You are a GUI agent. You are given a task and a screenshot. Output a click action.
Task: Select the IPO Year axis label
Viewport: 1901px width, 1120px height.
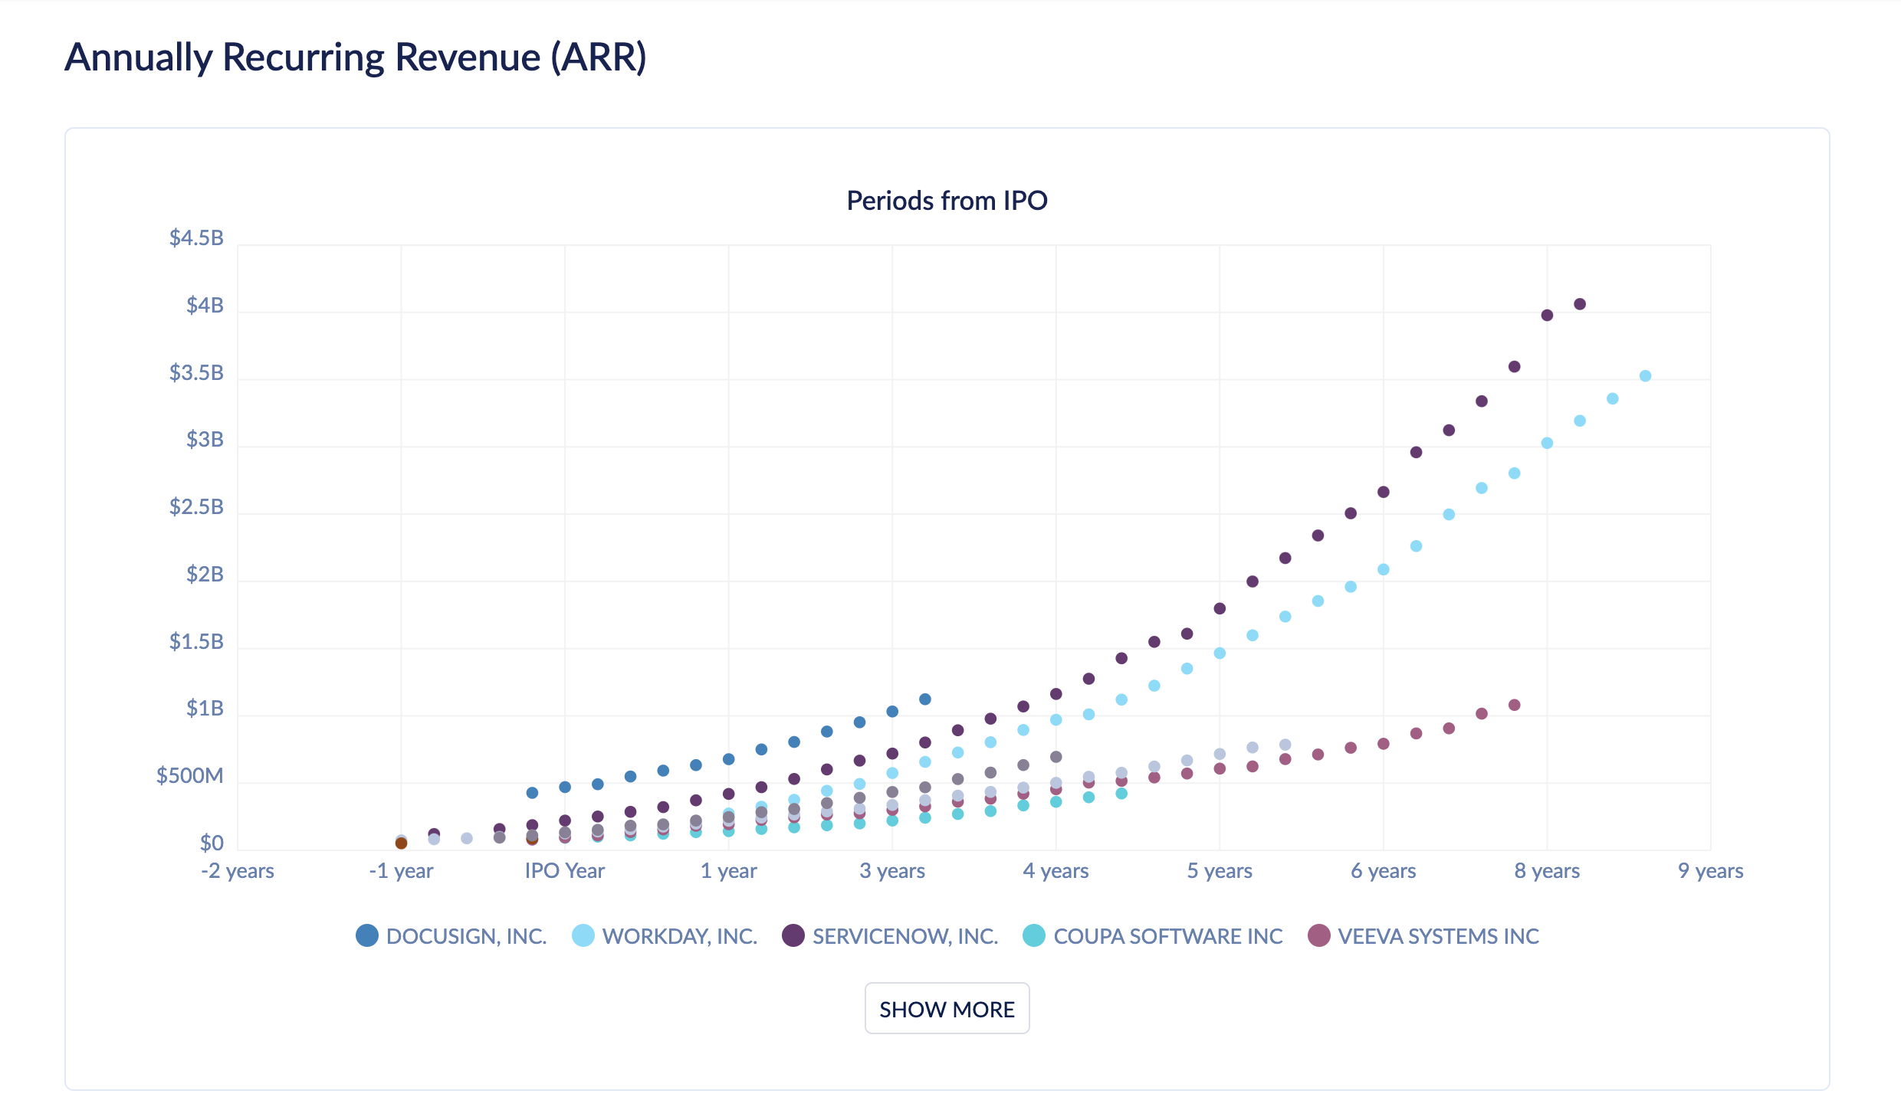tap(565, 870)
